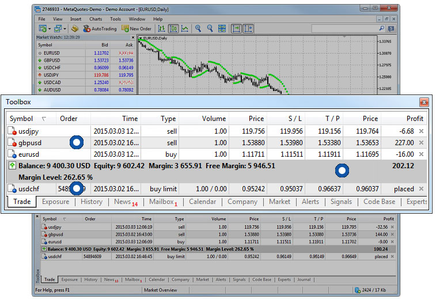Image resolution: width=436 pixels, height=299 pixels.
Task: Toggle chart auto scroll
Action: 236,28
